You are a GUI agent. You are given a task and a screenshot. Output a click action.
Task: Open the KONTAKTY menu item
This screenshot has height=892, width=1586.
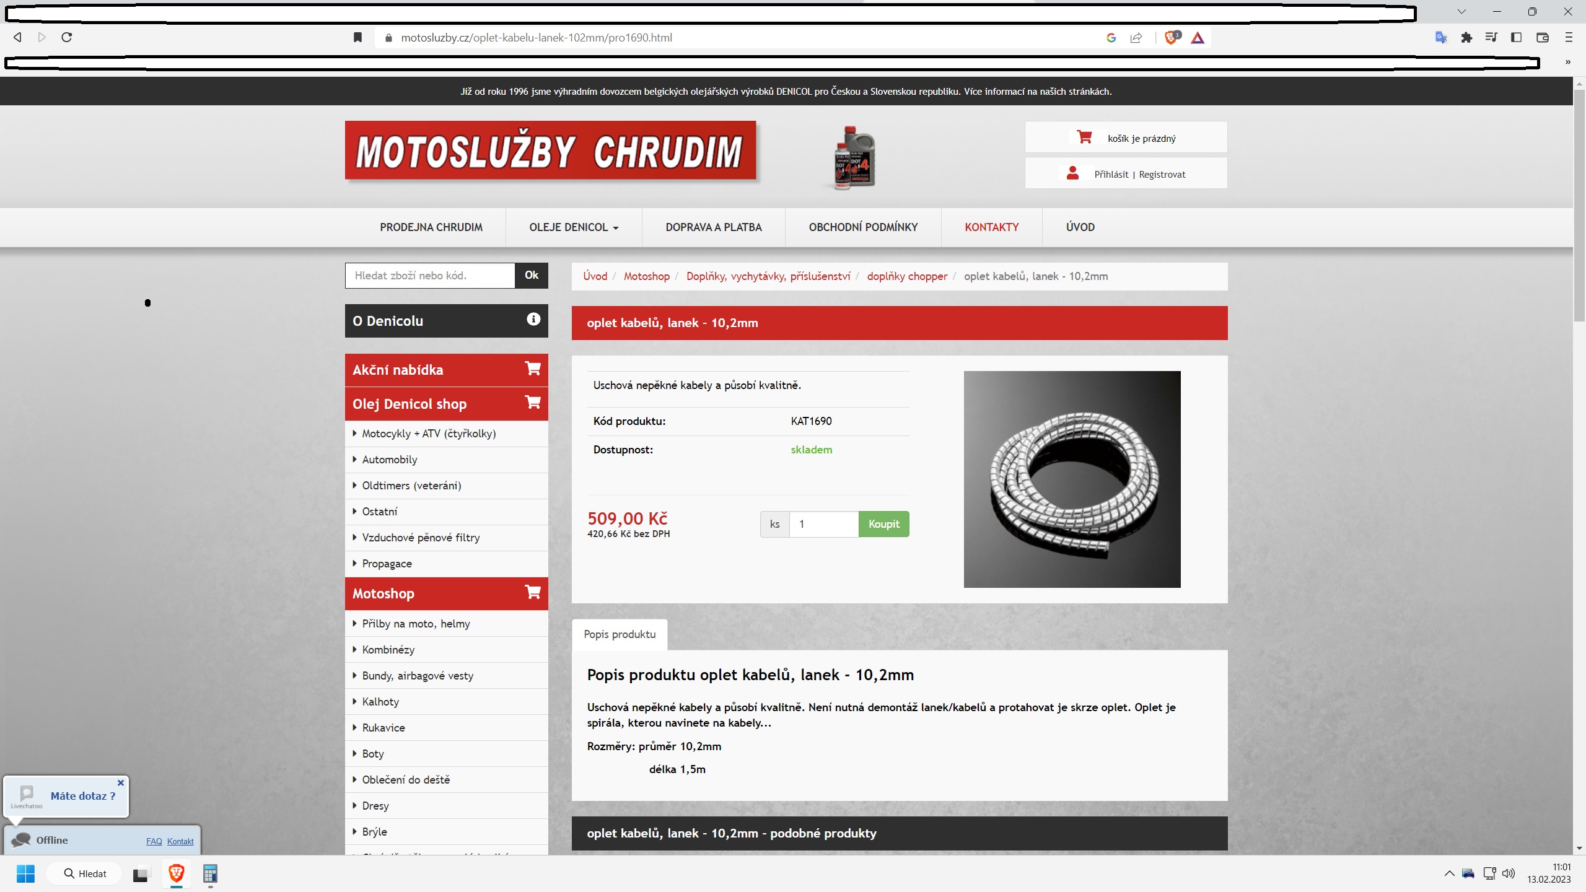pos(991,227)
